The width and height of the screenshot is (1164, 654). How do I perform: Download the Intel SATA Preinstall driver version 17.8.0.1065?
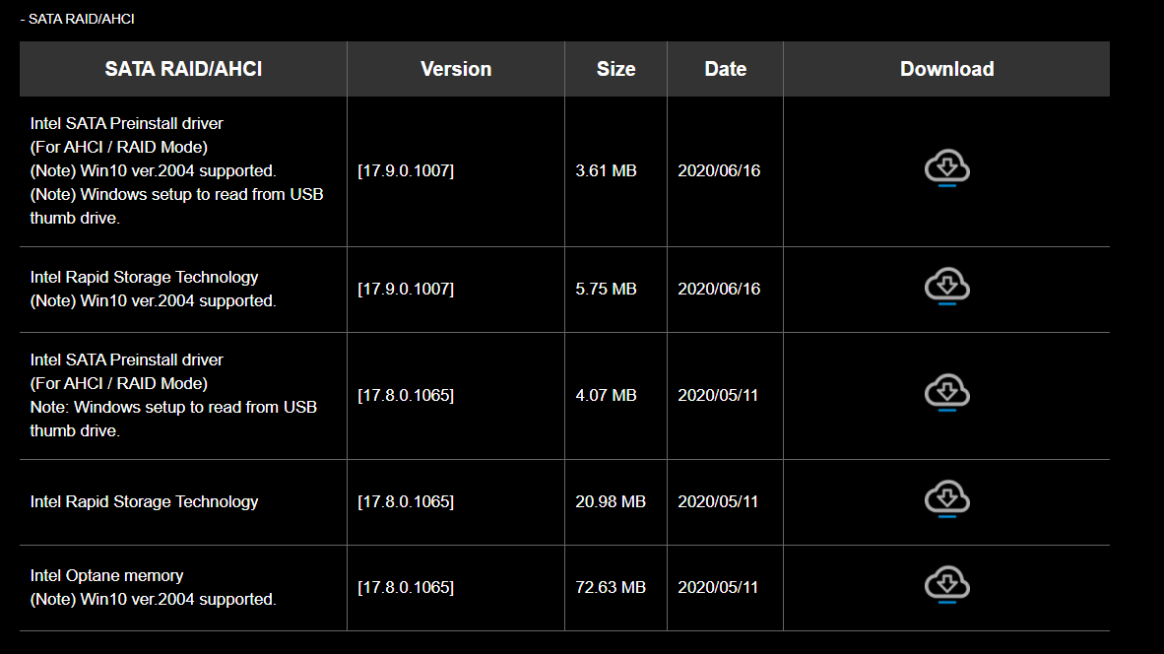click(946, 391)
